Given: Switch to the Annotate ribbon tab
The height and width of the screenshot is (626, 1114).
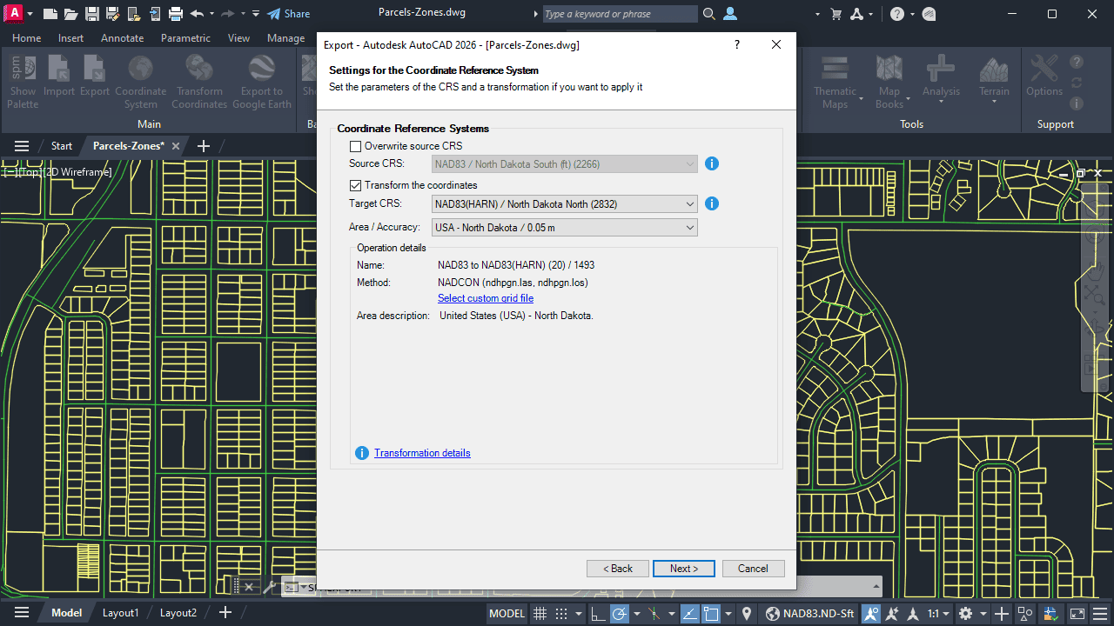Looking at the screenshot, I should [x=122, y=38].
